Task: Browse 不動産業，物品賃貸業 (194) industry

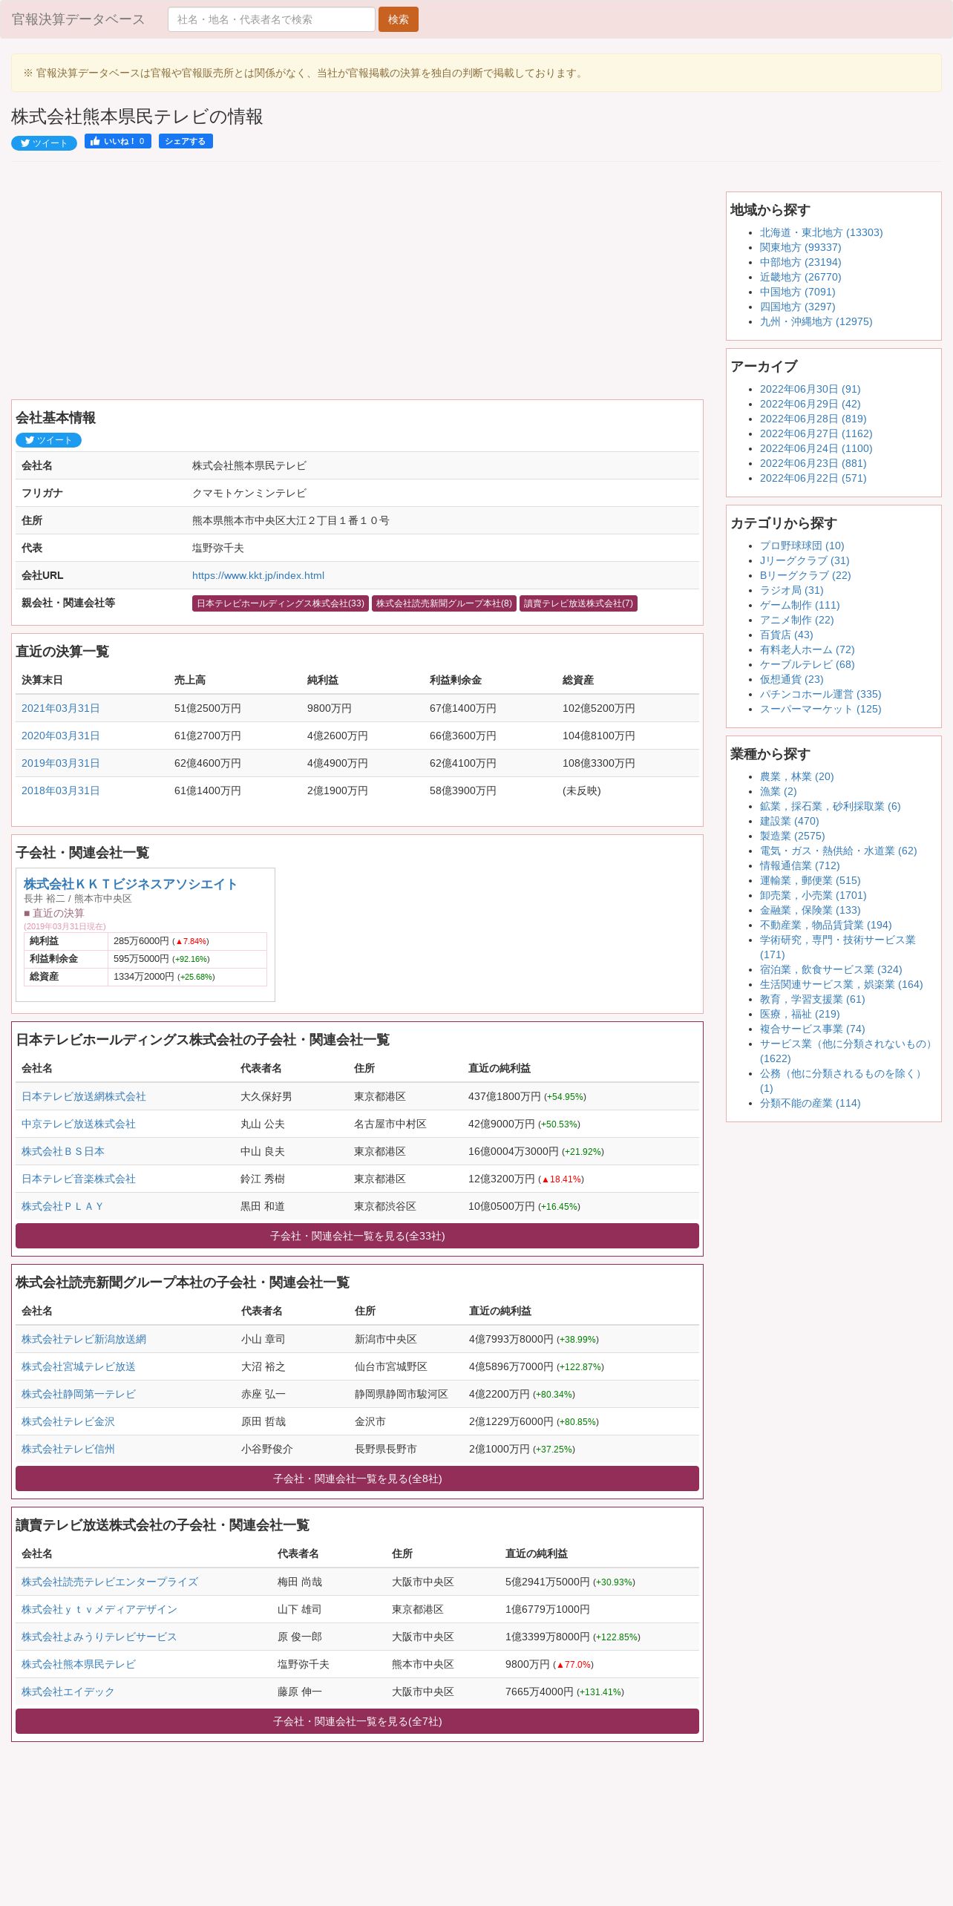Action: pyautogui.click(x=825, y=925)
